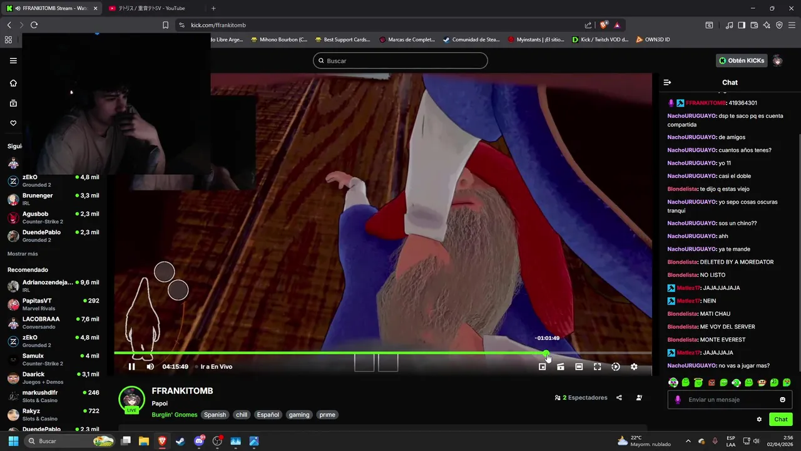The width and height of the screenshot is (801, 451).
Task: Open the 'Comunidad de Stea...' bookmark
Action: pyautogui.click(x=471, y=39)
